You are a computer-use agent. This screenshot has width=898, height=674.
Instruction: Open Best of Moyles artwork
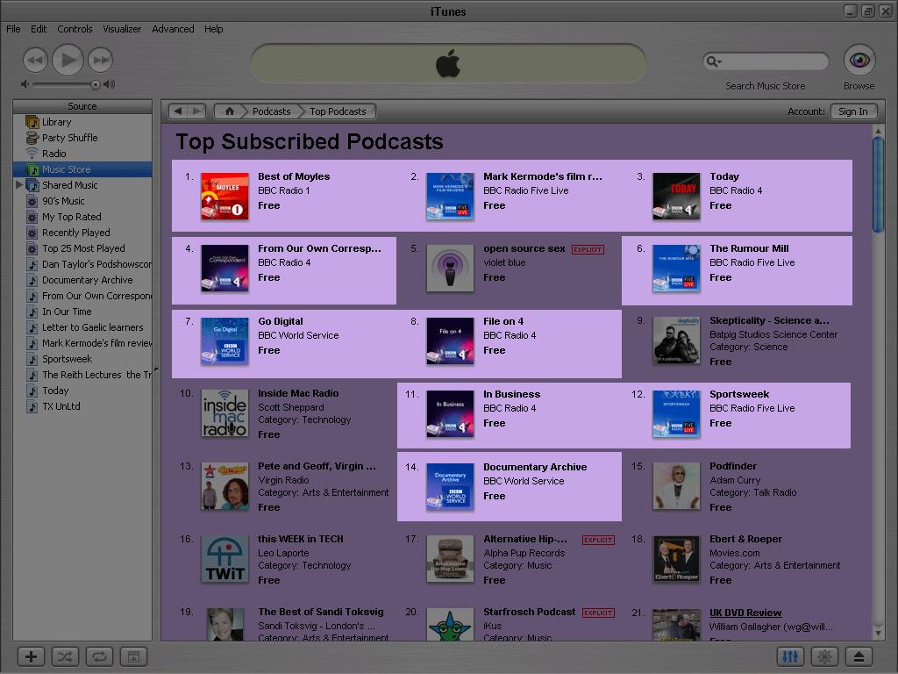pyautogui.click(x=224, y=196)
